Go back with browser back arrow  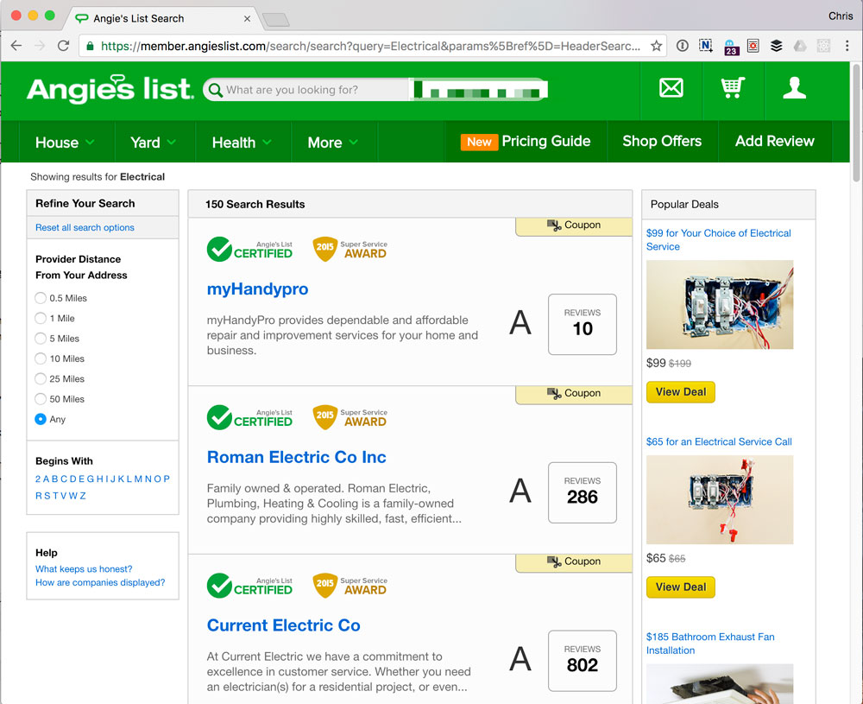16,46
